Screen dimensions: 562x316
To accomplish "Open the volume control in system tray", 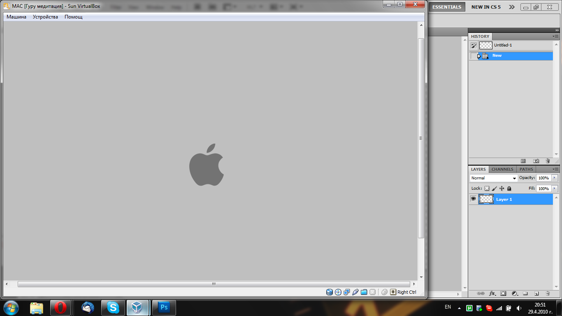I will point(519,308).
